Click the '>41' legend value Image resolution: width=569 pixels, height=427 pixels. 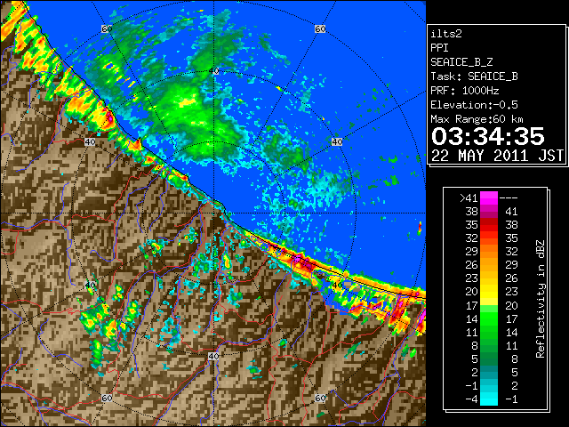coord(469,198)
